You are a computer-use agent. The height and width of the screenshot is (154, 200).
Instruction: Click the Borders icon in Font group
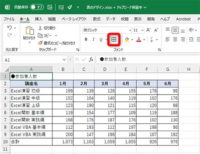(x=114, y=40)
